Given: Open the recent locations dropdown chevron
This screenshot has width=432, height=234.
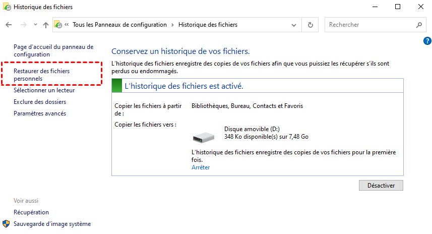Looking at the screenshot, I should (x=35, y=25).
